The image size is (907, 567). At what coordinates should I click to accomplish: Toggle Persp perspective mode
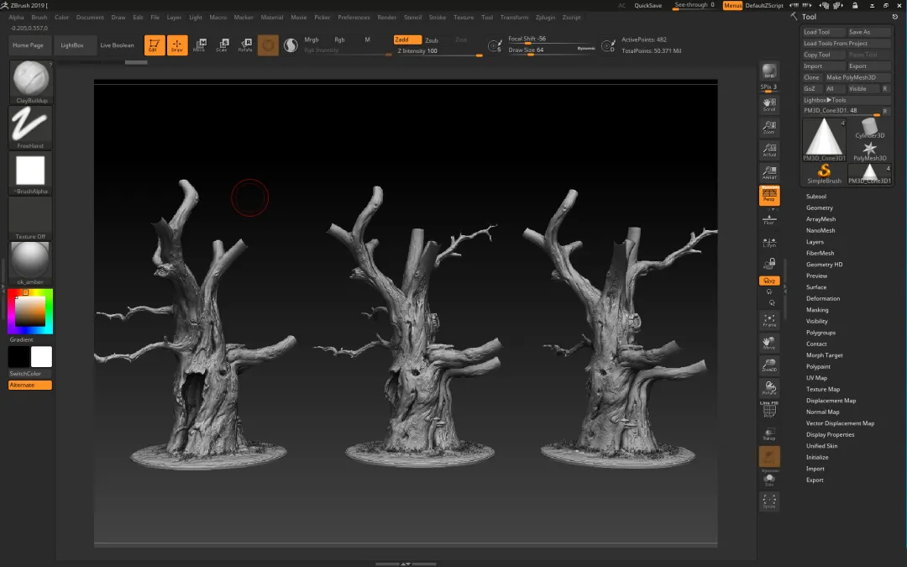[769, 196]
